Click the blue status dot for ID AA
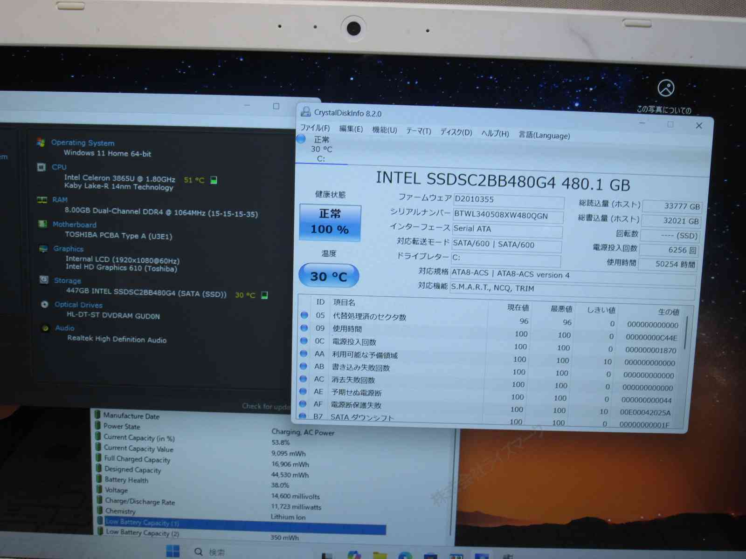The height and width of the screenshot is (559, 746). 304,353
